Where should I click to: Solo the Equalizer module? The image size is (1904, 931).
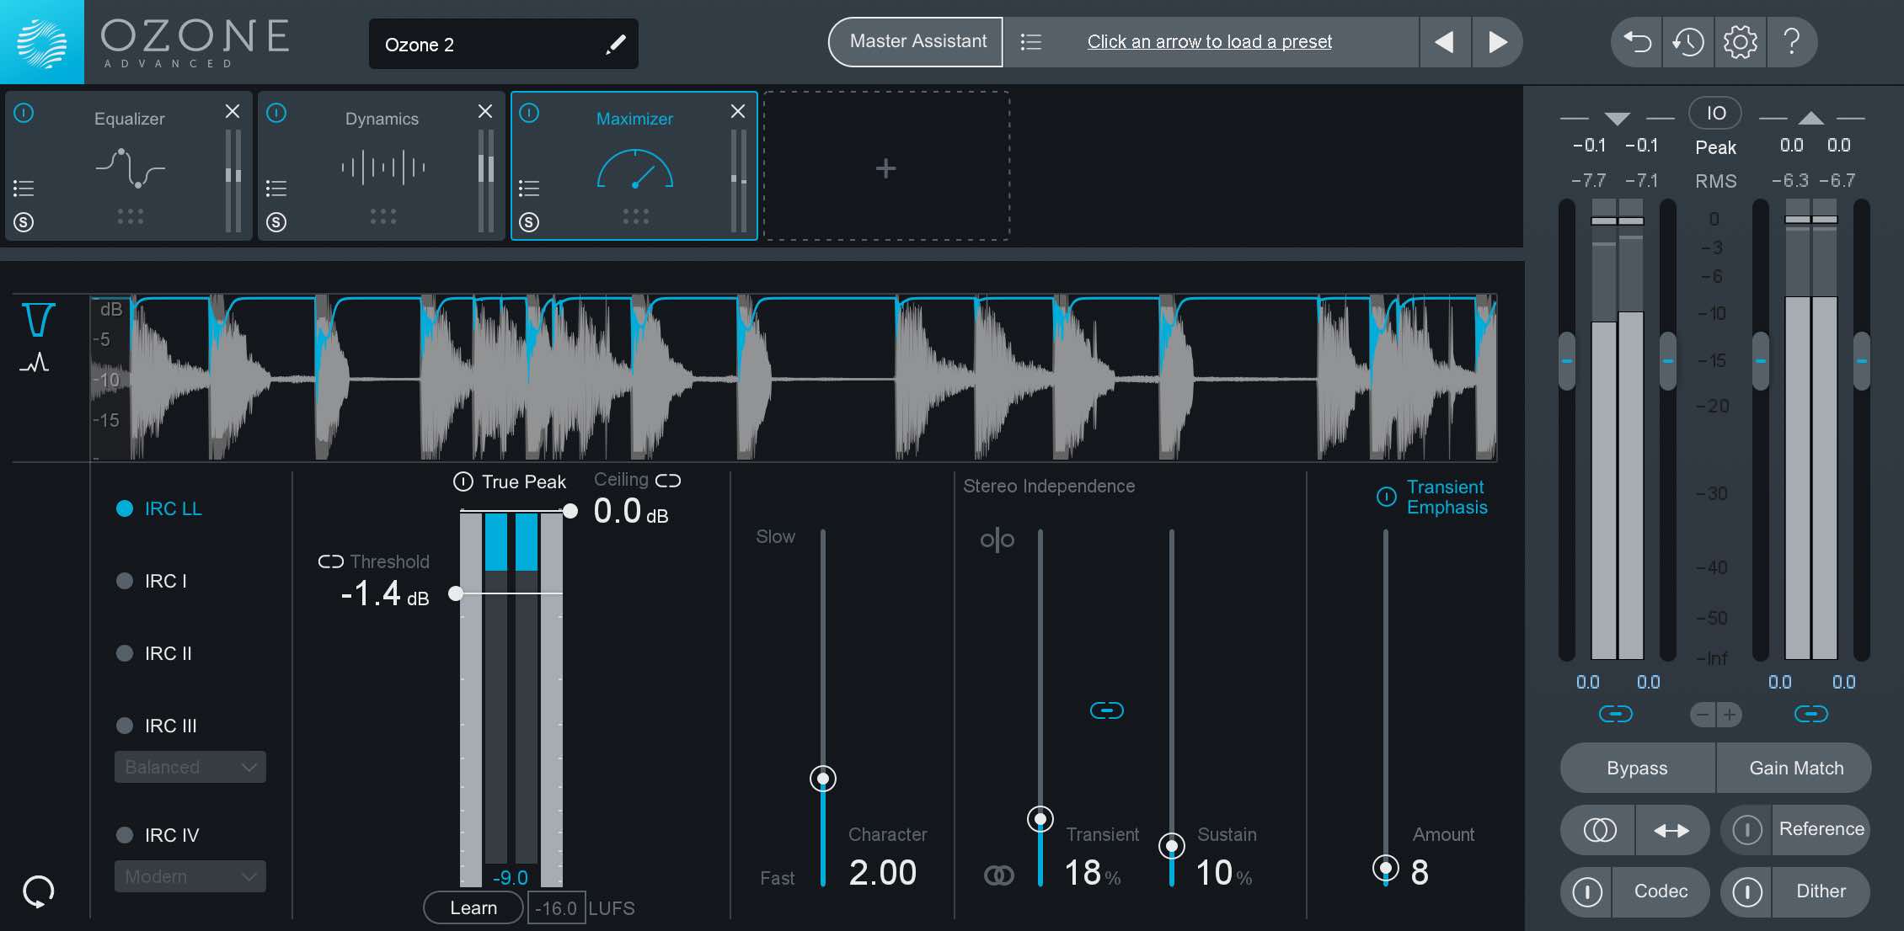[x=25, y=222]
